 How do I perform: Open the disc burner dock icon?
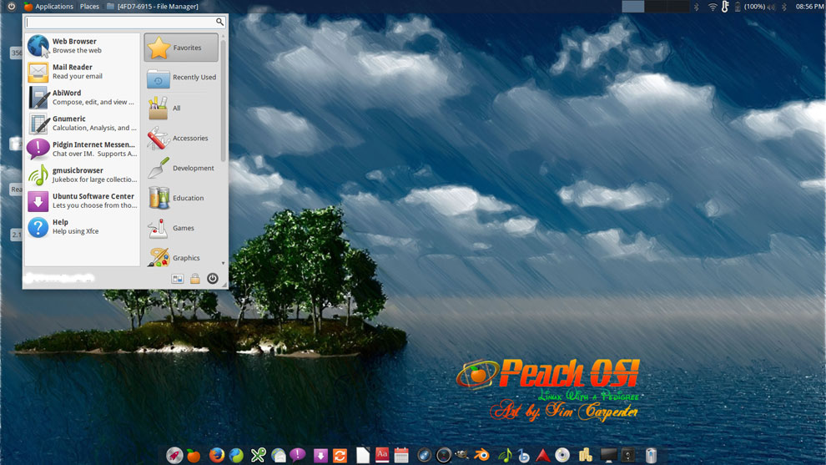coord(562,454)
